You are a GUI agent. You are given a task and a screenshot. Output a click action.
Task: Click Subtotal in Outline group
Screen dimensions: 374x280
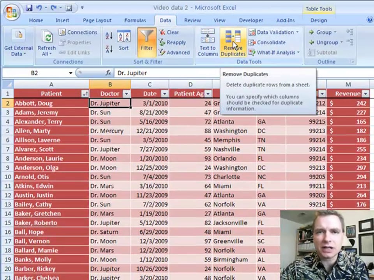pos(322,52)
